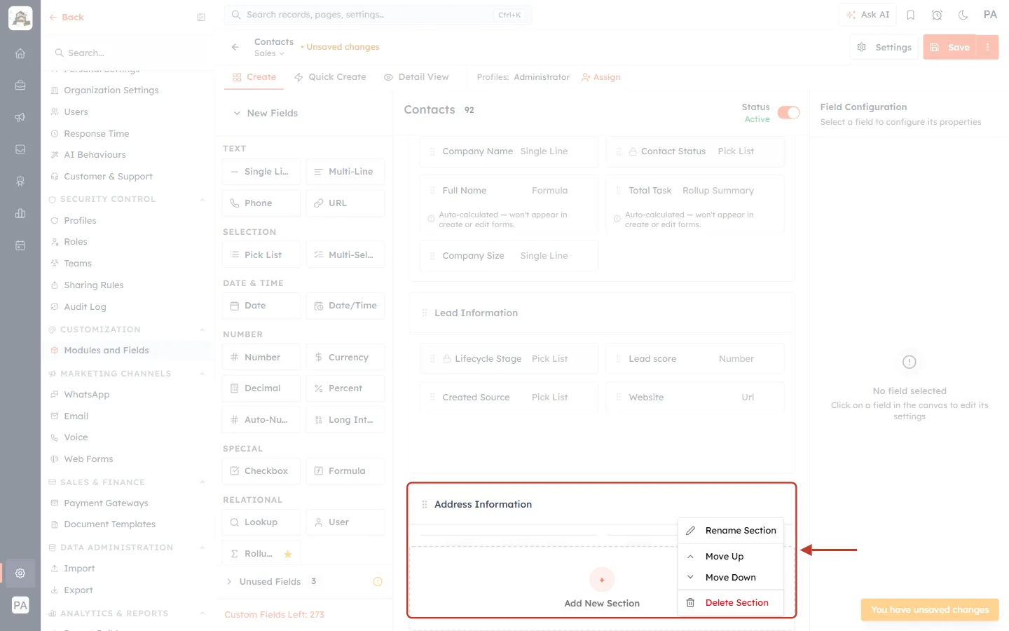This screenshot has height=631, width=1009.
Task: Click the back arrow next to Contacts
Action: pyautogui.click(x=235, y=47)
